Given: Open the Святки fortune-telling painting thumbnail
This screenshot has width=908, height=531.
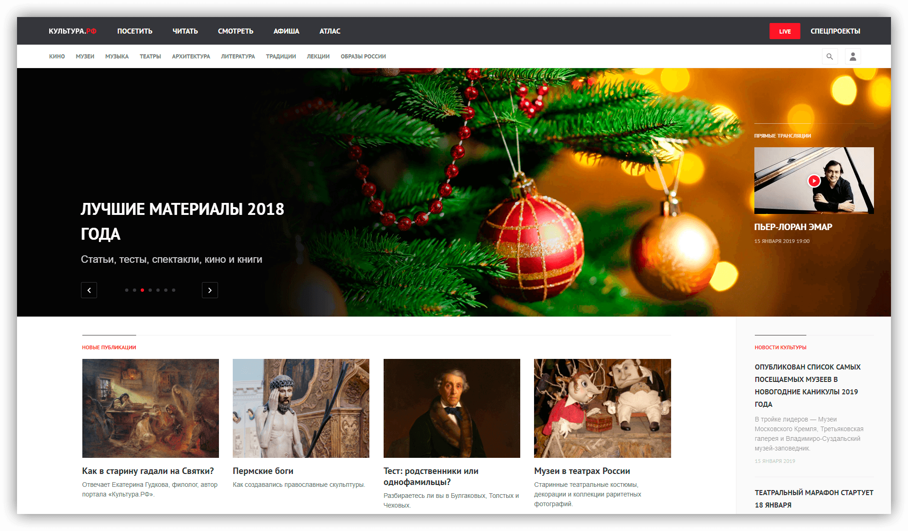Looking at the screenshot, I should [150, 408].
